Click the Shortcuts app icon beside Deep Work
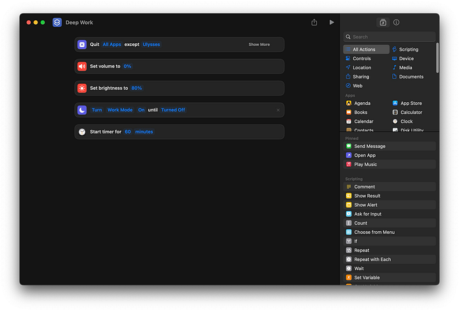The image size is (459, 311). tap(57, 22)
